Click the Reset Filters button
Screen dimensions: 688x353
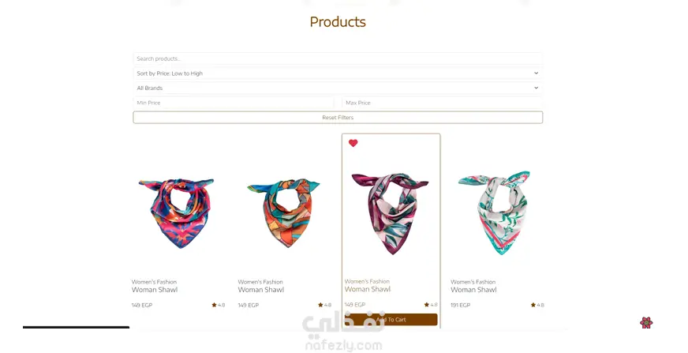coord(338,117)
